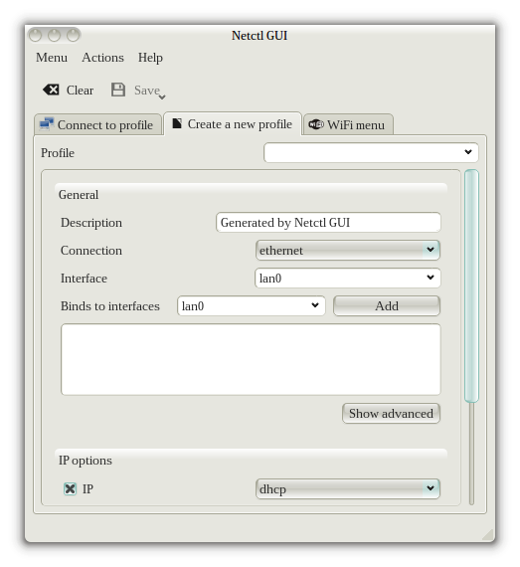Uncheck the IP checkbox
Image resolution: width=520 pixels, height=567 pixels.
[x=71, y=488]
